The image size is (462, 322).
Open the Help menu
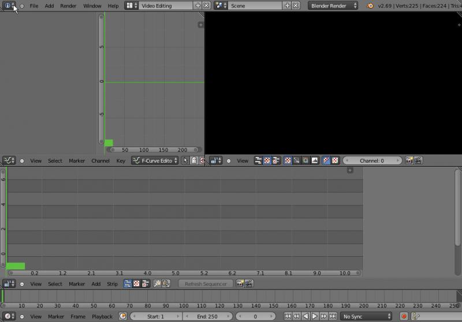point(113,6)
